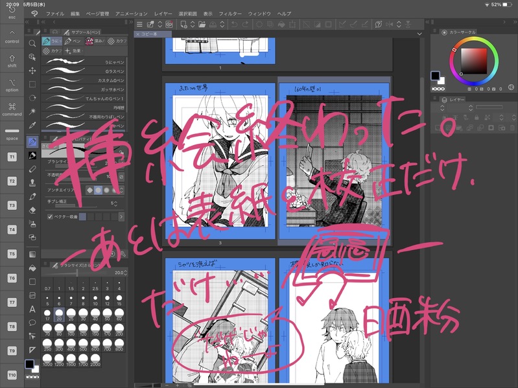The image size is (518, 388).
Task: Select the Auto select magic wand tool
Action: pyautogui.click(x=32, y=111)
